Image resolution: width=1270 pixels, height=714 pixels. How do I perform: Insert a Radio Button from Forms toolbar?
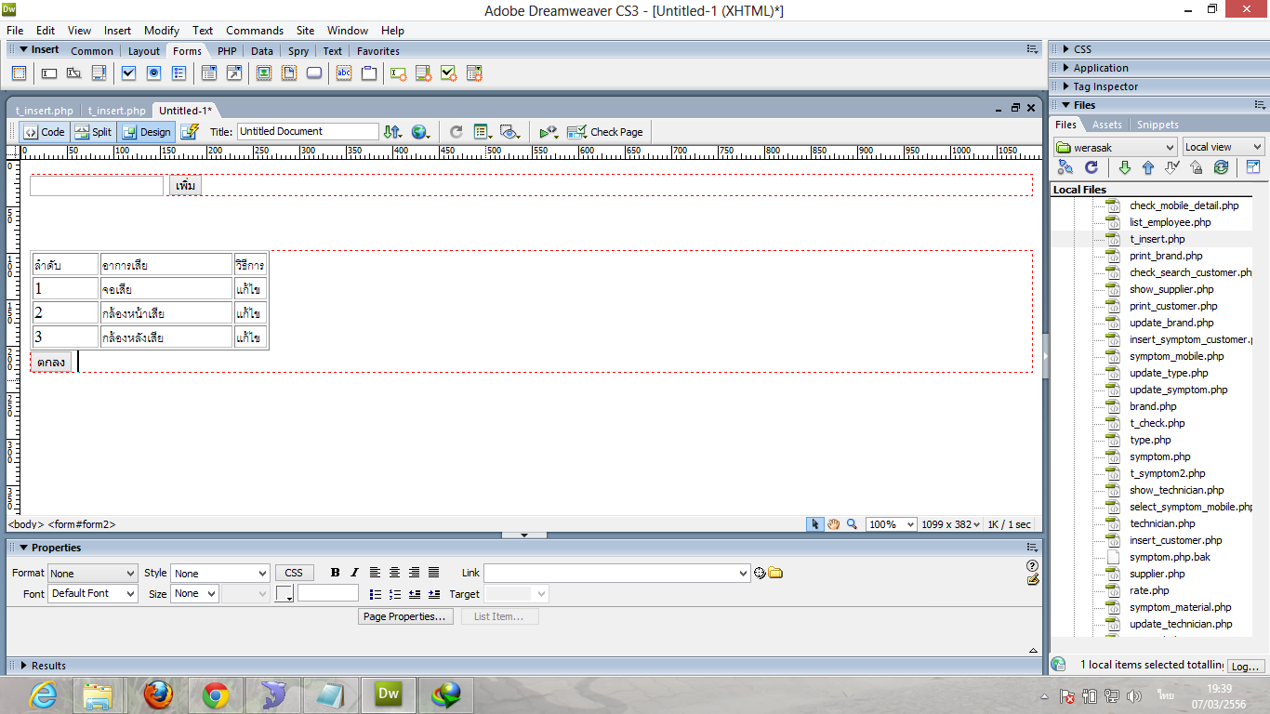(154, 73)
